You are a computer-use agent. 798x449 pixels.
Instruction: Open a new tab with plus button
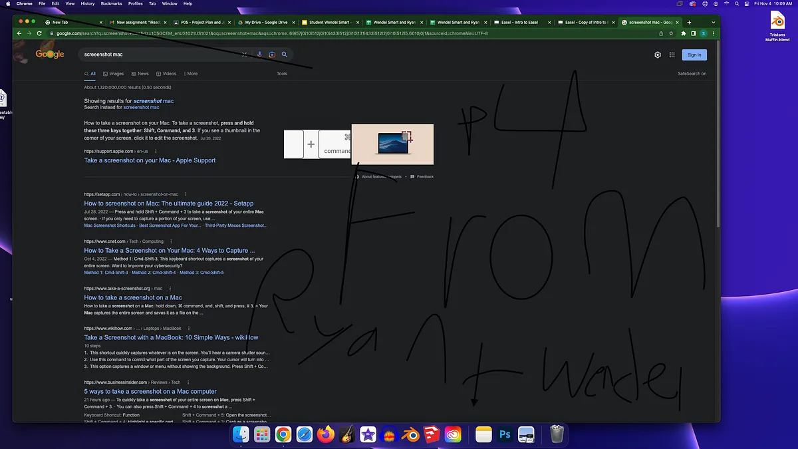pyautogui.click(x=689, y=22)
